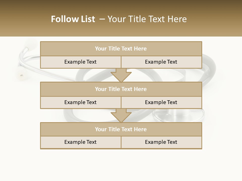Viewport: 242px width, 181px height.
Task: Click the top block's left Example Text cell
Action: (x=80, y=62)
